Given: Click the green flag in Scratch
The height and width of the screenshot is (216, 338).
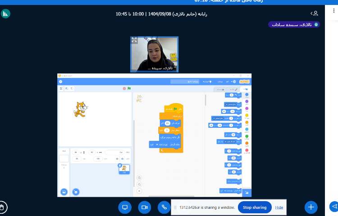Looking at the screenshot, I should 129,89.
